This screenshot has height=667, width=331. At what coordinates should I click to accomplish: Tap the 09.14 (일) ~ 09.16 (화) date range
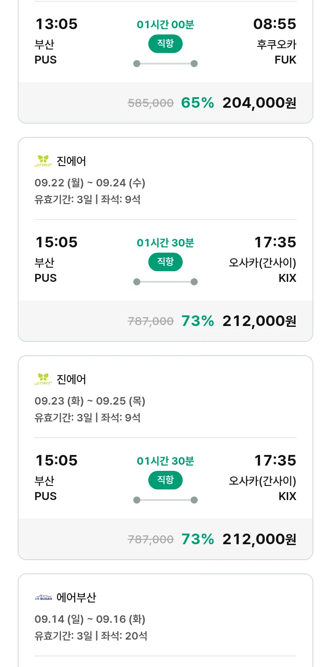pyautogui.click(x=90, y=619)
